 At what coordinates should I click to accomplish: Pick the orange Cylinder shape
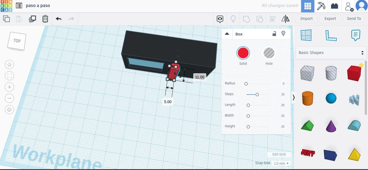pyautogui.click(x=307, y=98)
